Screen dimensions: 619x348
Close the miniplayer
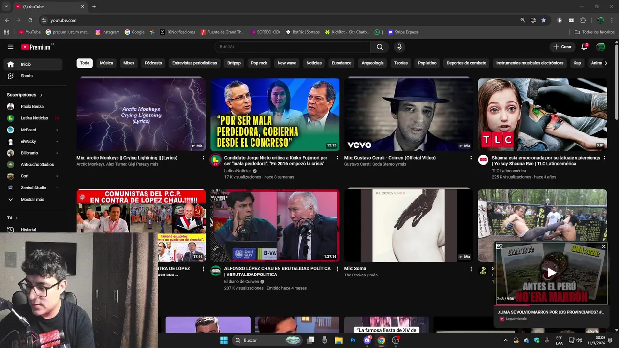604,246
